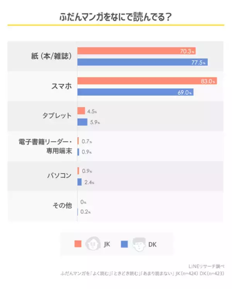The height and width of the screenshot is (289, 232).
Task: Click the chart title ふだんマンガをなにで読んでる？
Action: [116, 17]
